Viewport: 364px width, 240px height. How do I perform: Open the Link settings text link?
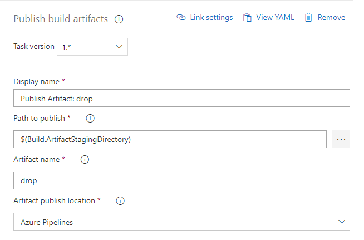211,18
